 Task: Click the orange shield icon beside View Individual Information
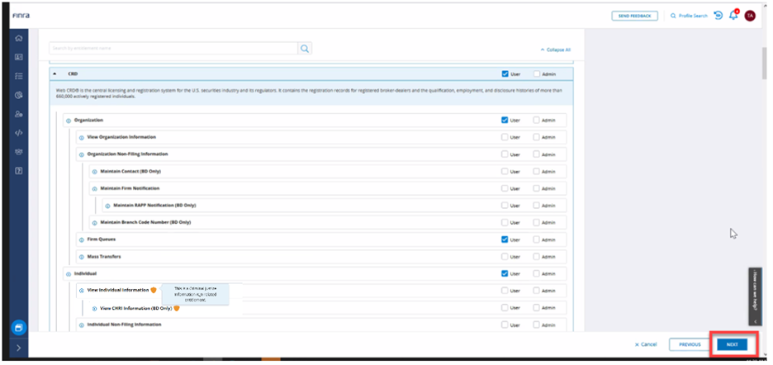(154, 290)
